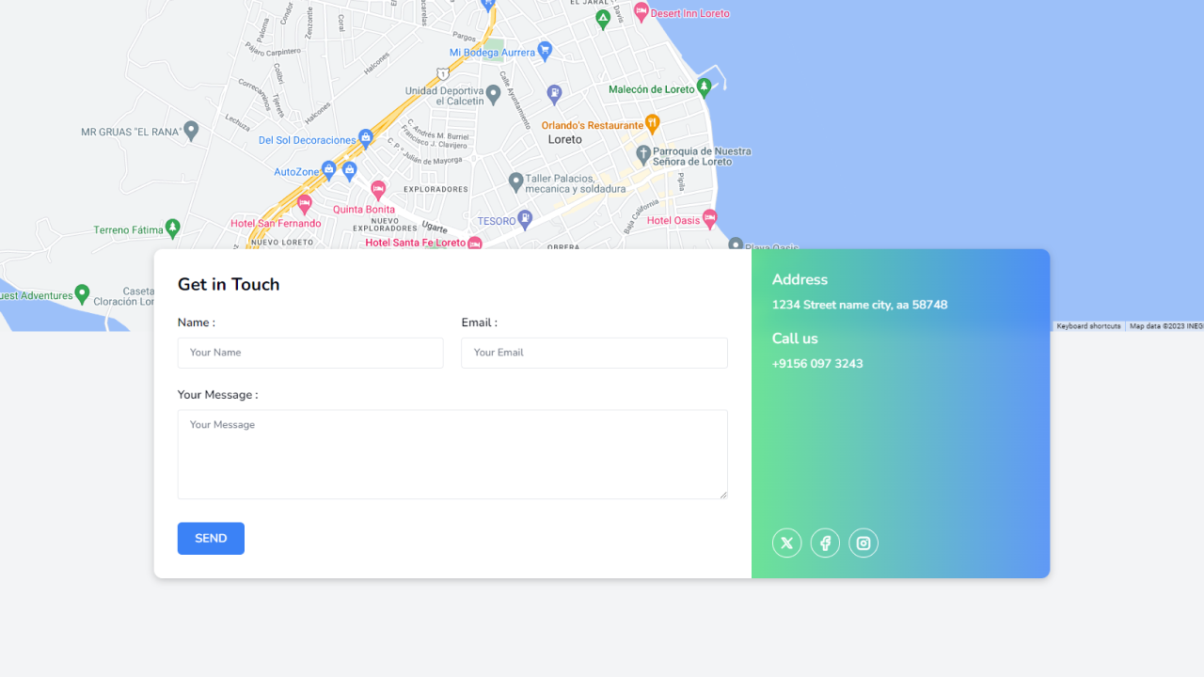Select the Taller Palacios mechanic marker
Image resolution: width=1204 pixels, height=677 pixels.
tap(515, 181)
